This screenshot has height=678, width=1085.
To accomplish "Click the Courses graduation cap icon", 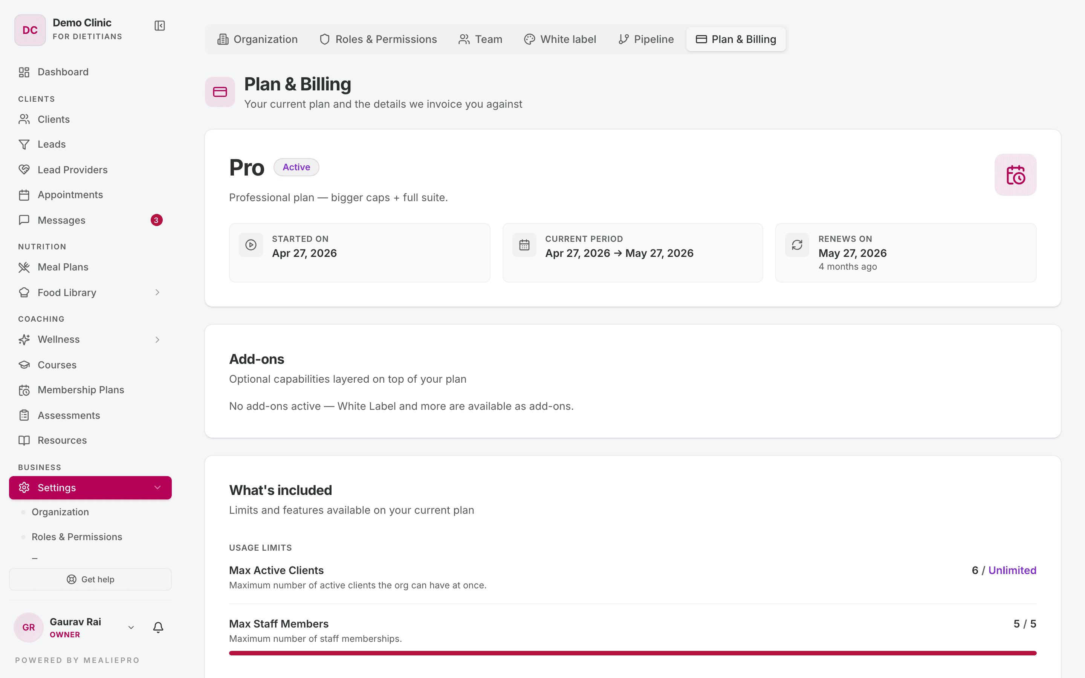I will coord(24,365).
